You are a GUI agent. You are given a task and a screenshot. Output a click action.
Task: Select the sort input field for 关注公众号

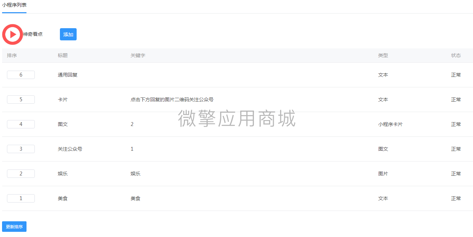21,149
